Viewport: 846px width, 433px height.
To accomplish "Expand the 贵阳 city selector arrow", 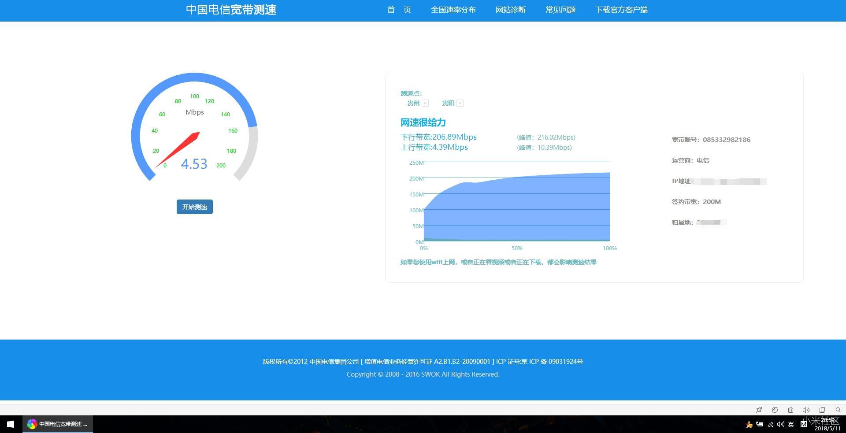I will 460,103.
